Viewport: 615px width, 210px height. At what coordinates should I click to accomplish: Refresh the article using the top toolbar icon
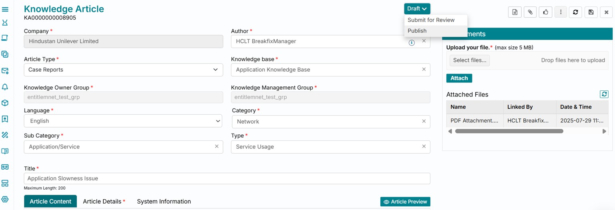575,12
